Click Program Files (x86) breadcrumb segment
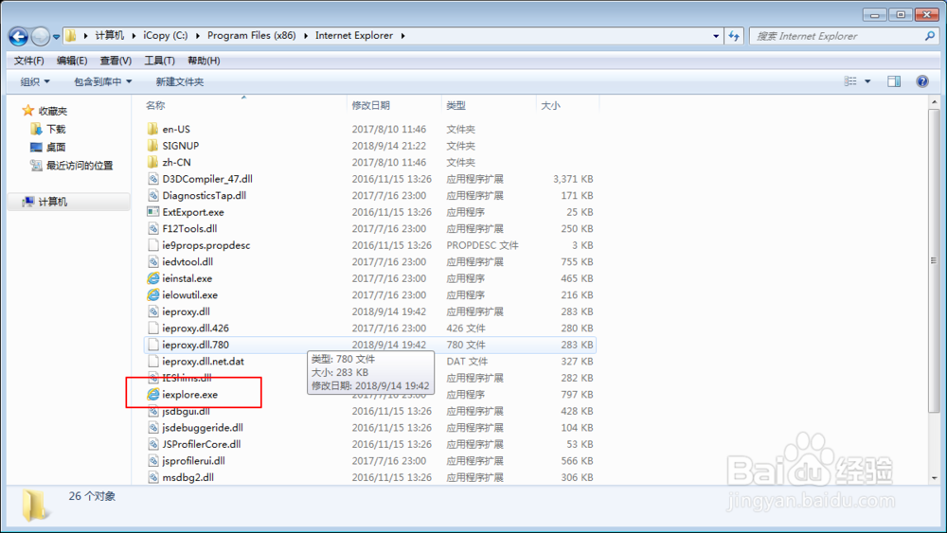The image size is (947, 533). 251,36
